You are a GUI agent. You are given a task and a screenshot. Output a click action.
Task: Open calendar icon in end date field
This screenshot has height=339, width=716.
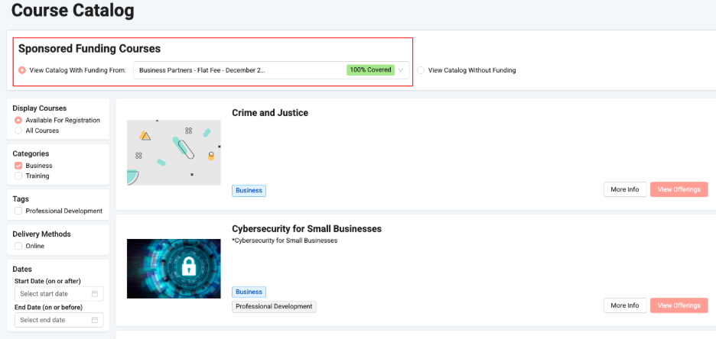tap(95, 320)
